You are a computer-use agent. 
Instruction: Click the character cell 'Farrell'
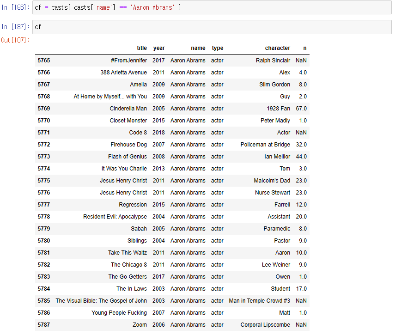(282, 205)
